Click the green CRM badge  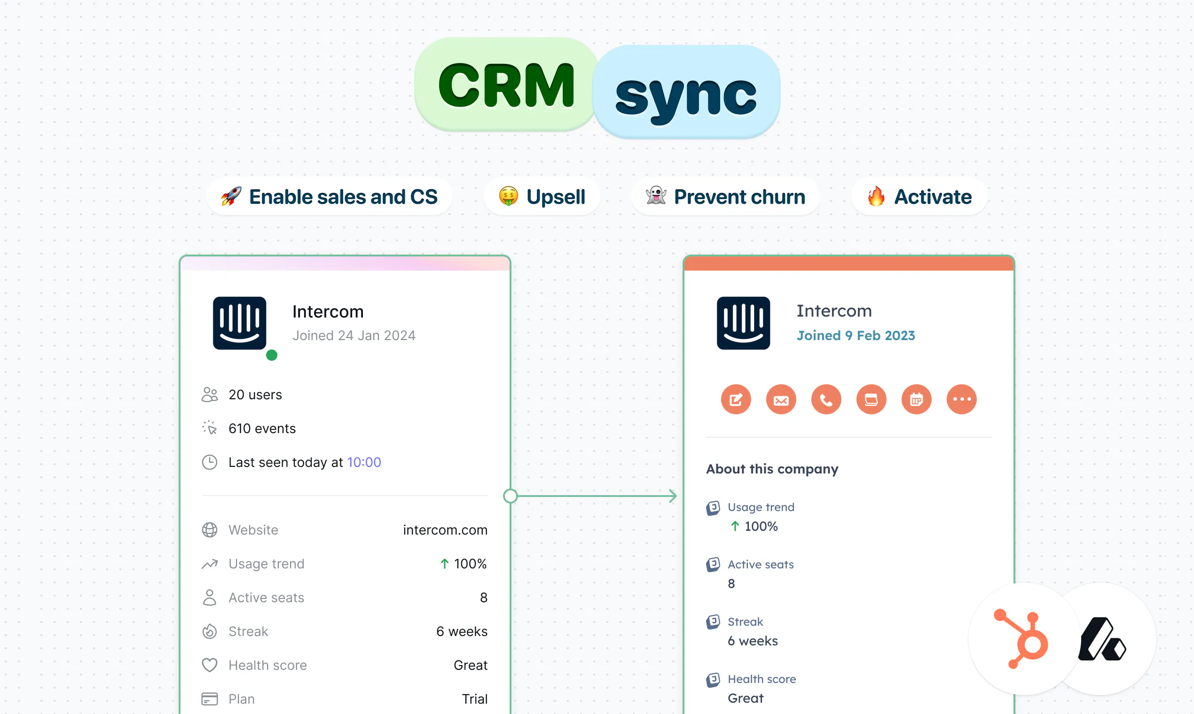click(x=506, y=85)
